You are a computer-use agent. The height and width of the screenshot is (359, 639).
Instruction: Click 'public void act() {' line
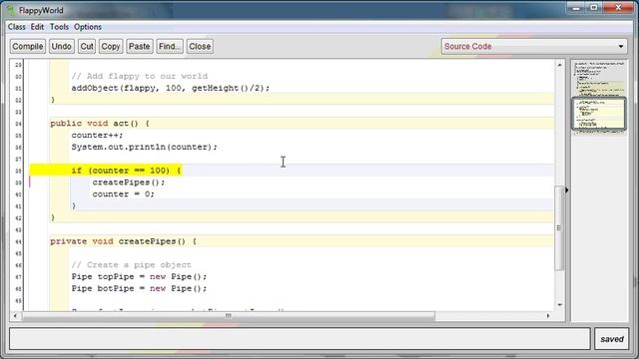coord(100,124)
